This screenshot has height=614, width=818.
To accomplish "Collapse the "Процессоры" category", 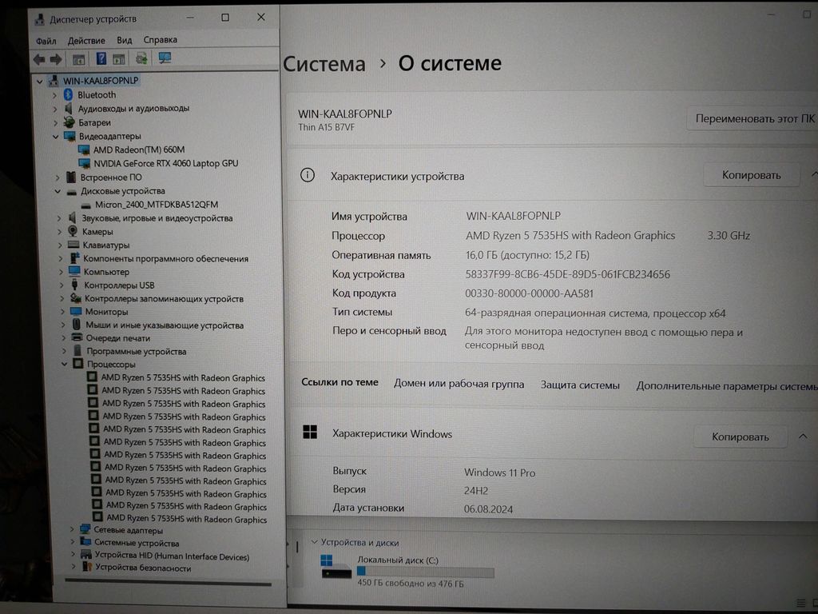I will coord(64,364).
